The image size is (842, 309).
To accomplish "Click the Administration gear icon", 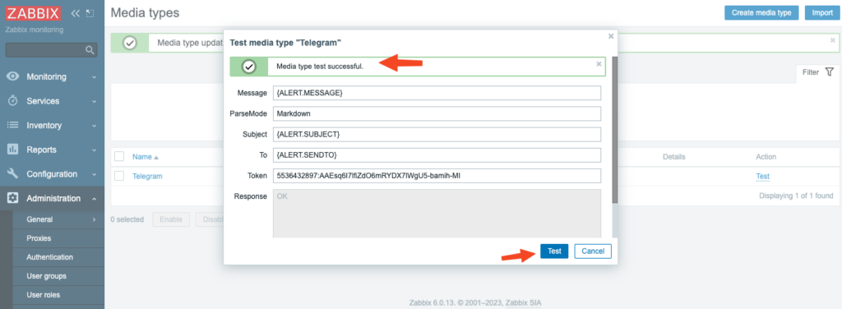I will [x=13, y=198].
